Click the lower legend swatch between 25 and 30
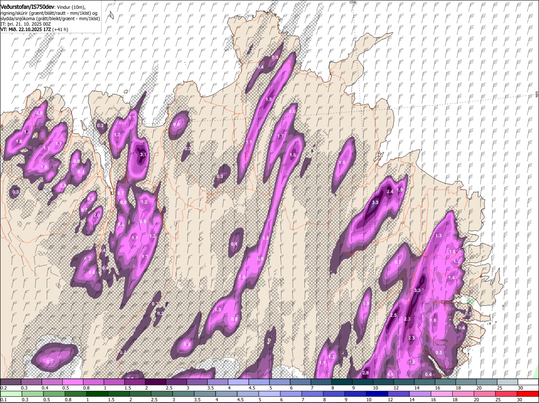The image size is (539, 403). click(x=507, y=394)
